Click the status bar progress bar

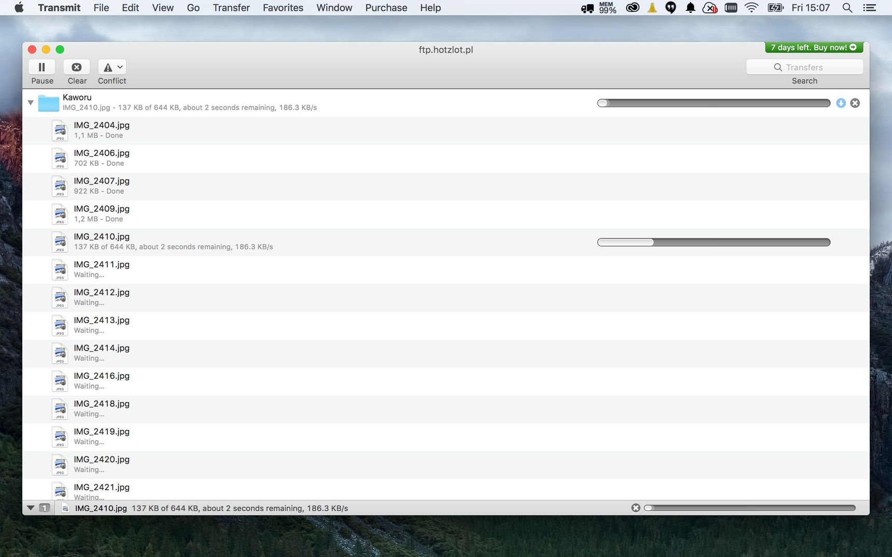point(749,508)
